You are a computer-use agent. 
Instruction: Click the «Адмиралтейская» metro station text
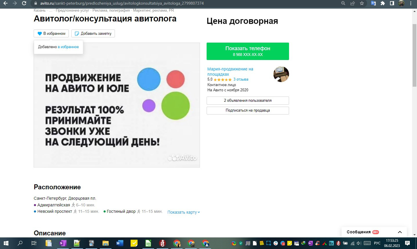[x=54, y=205]
